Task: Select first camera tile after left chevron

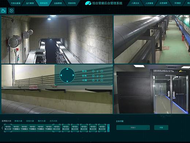Action: pos(8,128)
